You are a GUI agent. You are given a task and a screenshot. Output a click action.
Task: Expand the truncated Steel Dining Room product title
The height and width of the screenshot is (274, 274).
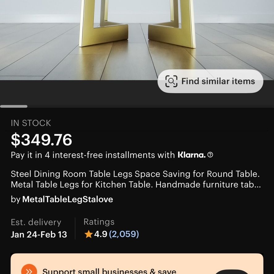click(x=136, y=179)
